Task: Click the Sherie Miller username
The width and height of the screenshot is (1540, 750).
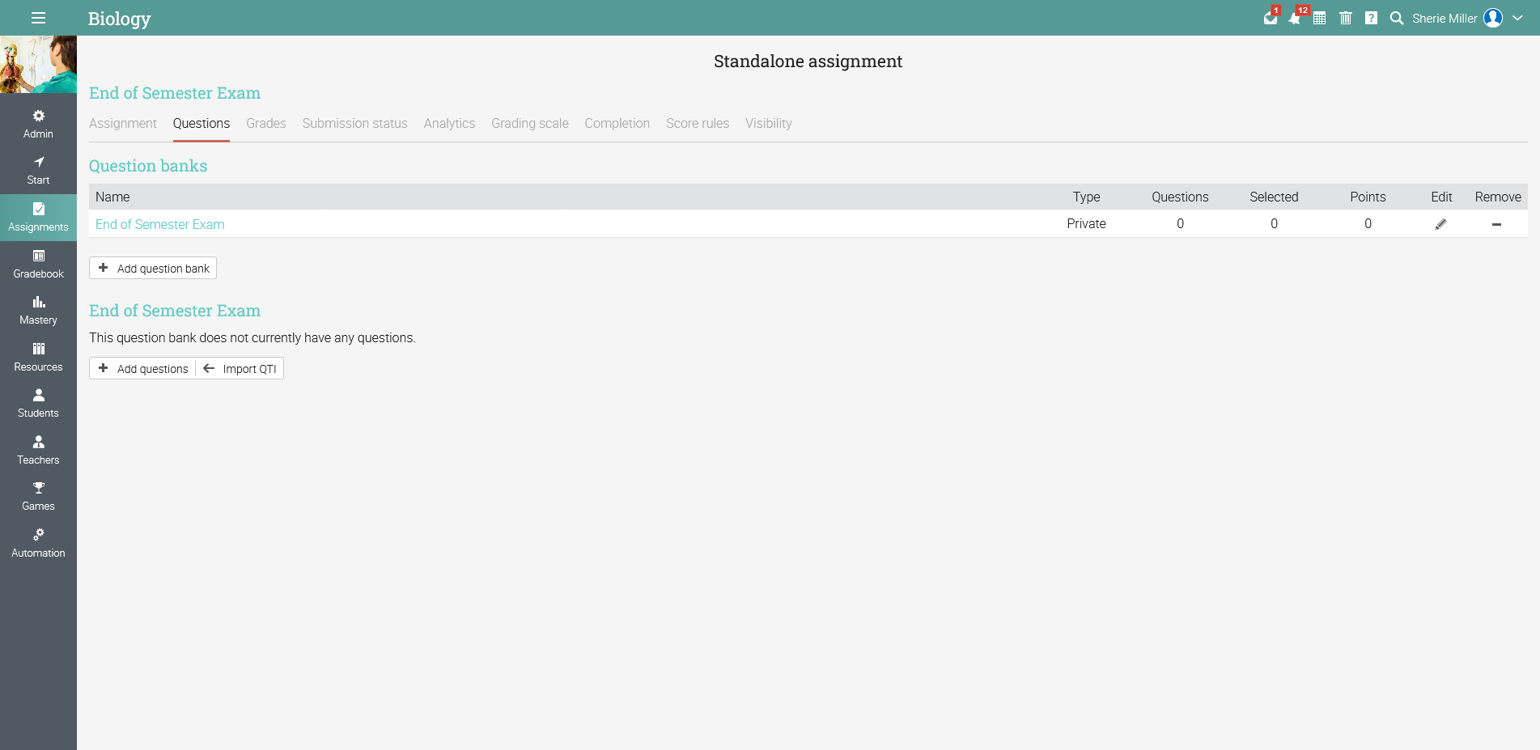Action: [x=1445, y=18]
